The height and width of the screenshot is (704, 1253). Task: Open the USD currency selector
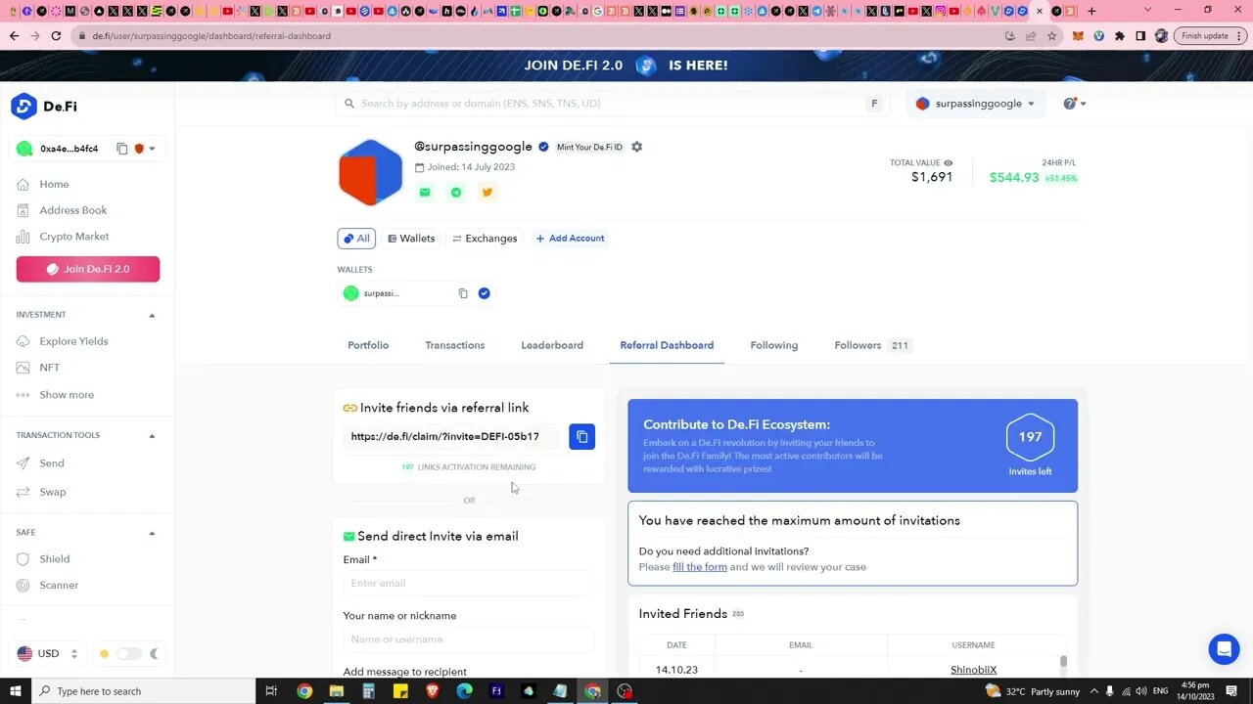(x=48, y=653)
